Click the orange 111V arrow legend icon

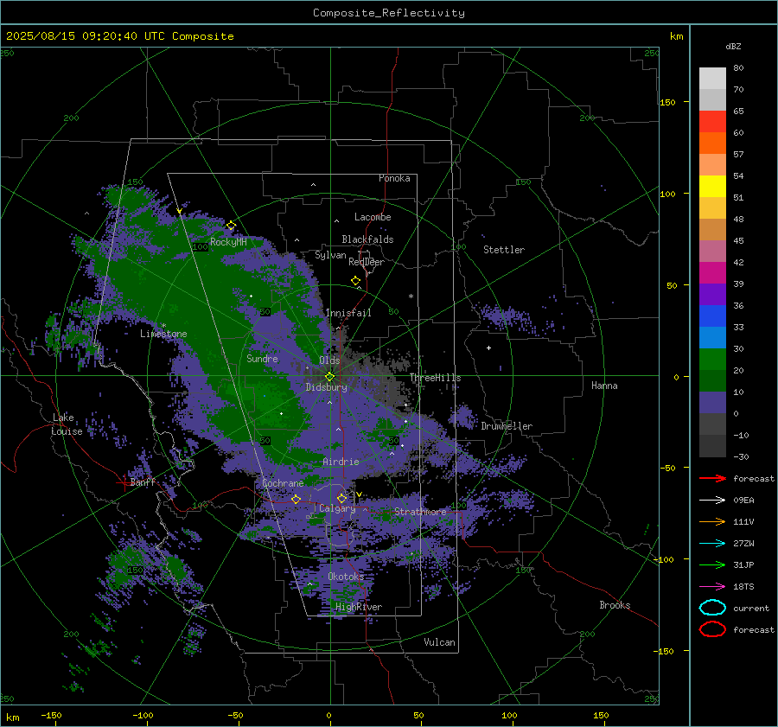point(712,521)
